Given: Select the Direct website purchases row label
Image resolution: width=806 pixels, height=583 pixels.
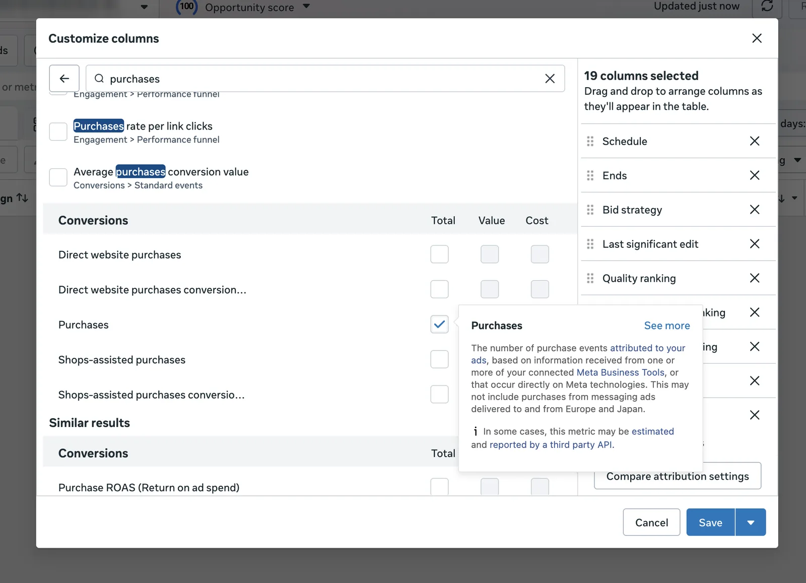Looking at the screenshot, I should pyautogui.click(x=120, y=255).
